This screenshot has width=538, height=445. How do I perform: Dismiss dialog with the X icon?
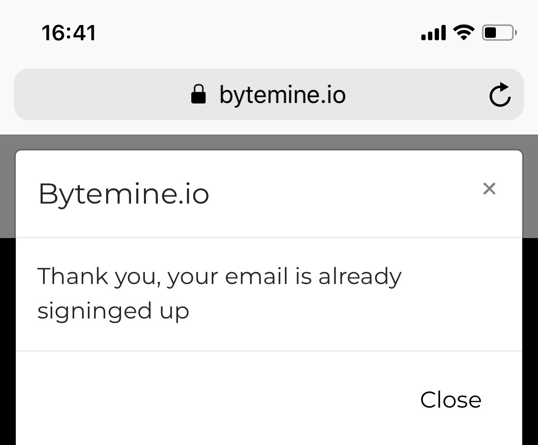[489, 189]
